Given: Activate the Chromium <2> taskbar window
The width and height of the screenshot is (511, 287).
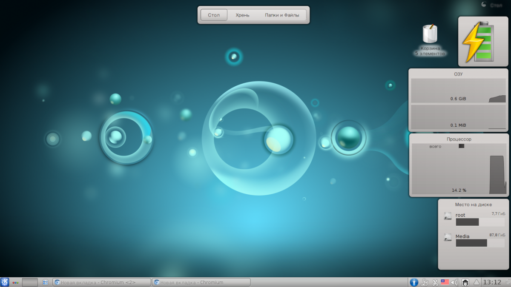Looking at the screenshot, I should pos(102,282).
